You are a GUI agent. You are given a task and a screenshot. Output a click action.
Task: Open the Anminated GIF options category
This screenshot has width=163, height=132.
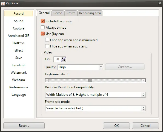[19, 36]
